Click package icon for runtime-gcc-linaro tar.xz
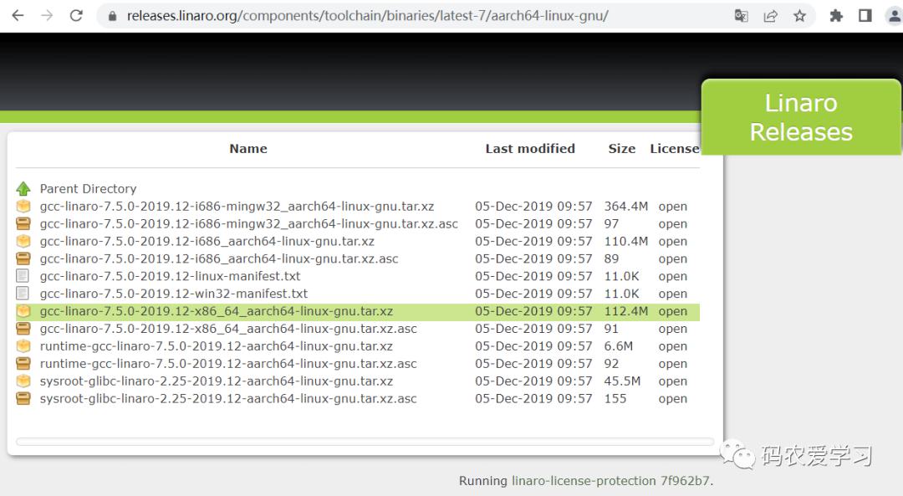 click(x=23, y=346)
